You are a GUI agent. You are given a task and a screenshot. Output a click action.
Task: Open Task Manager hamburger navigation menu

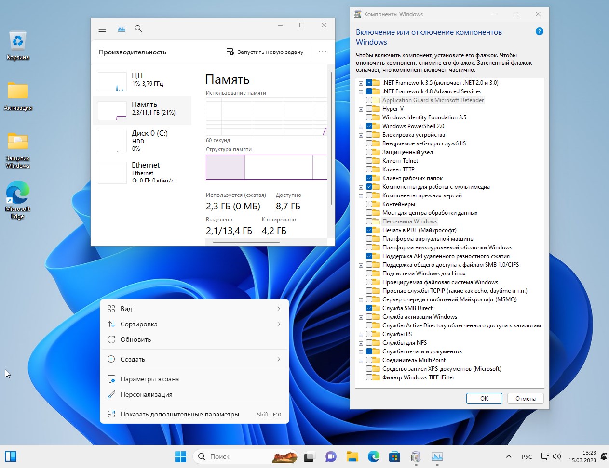(102, 29)
